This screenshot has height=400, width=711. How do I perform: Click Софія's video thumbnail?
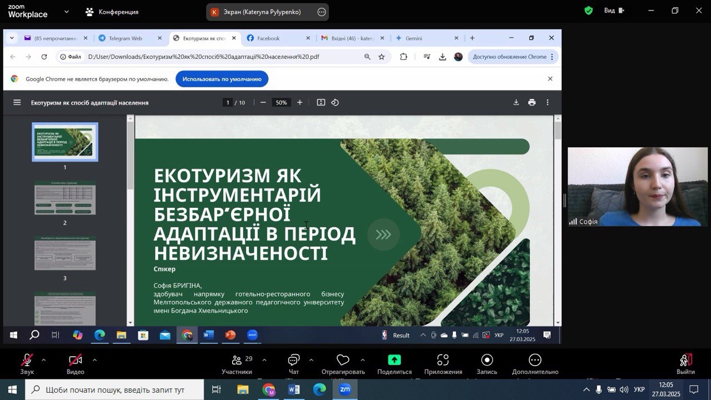tap(638, 187)
